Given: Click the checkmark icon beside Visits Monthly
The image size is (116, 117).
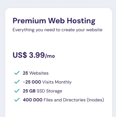Looking at the screenshot, I should coord(17,82).
